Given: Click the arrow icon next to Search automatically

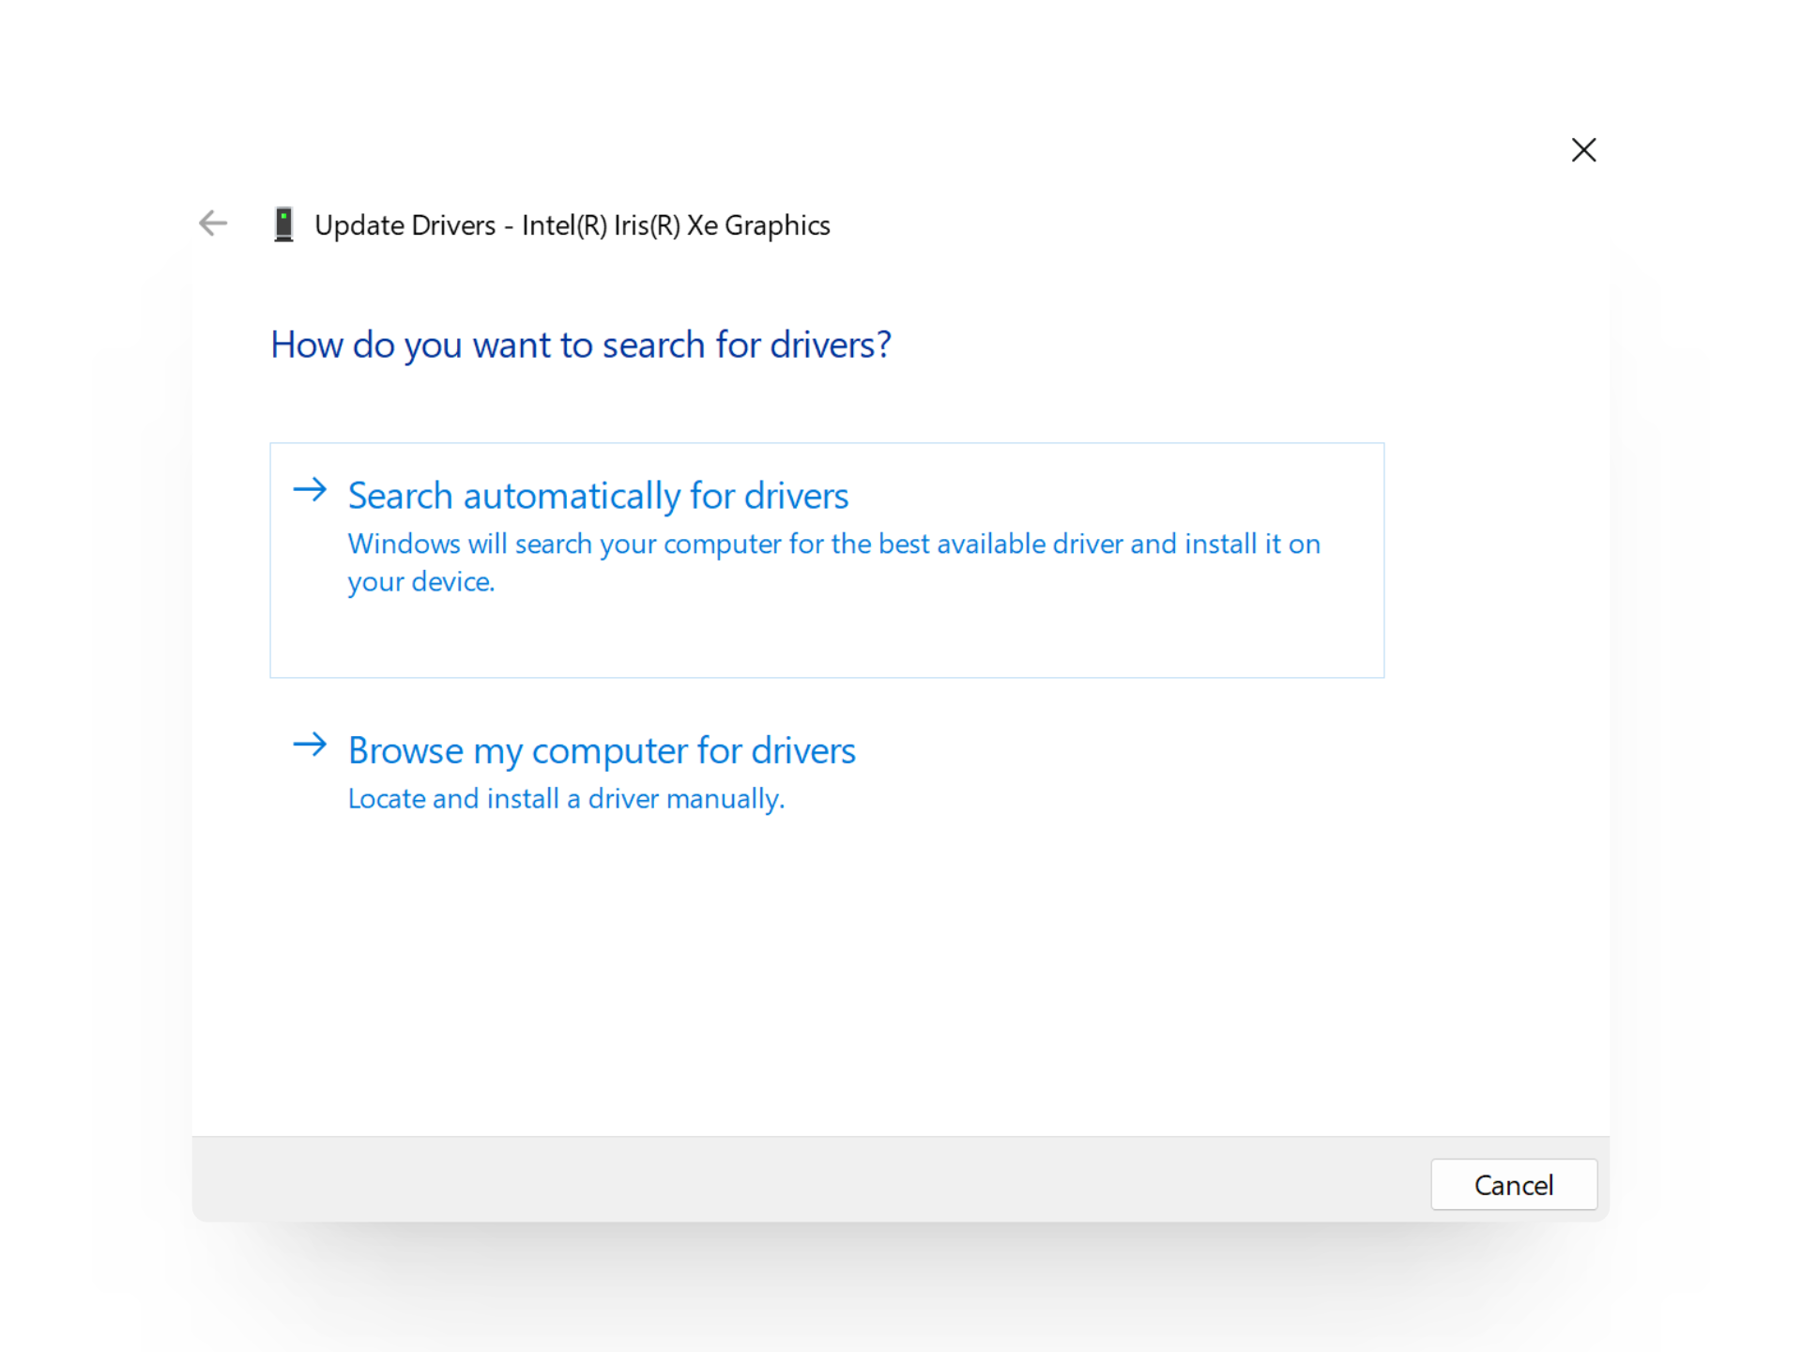Looking at the screenshot, I should tap(310, 490).
